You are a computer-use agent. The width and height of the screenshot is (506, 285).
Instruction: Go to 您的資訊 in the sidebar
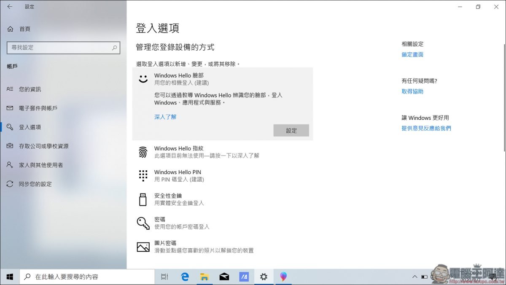[30, 89]
